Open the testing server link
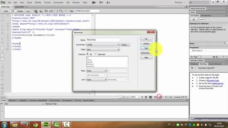The width and height of the screenshot is (228, 128). click(x=218, y=83)
